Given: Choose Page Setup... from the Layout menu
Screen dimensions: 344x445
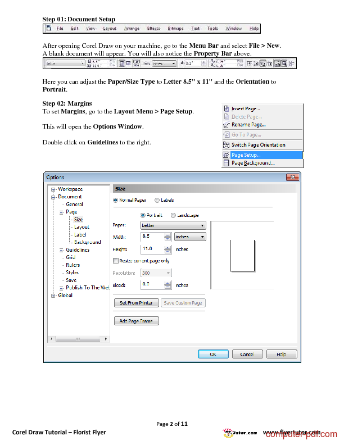Looking at the screenshot, I should tap(262, 155).
